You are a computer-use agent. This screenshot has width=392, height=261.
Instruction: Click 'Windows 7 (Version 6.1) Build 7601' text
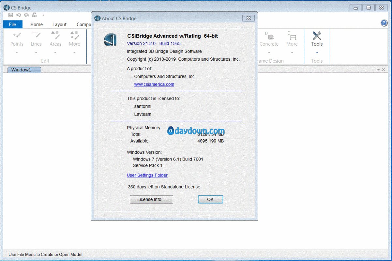coord(168,159)
